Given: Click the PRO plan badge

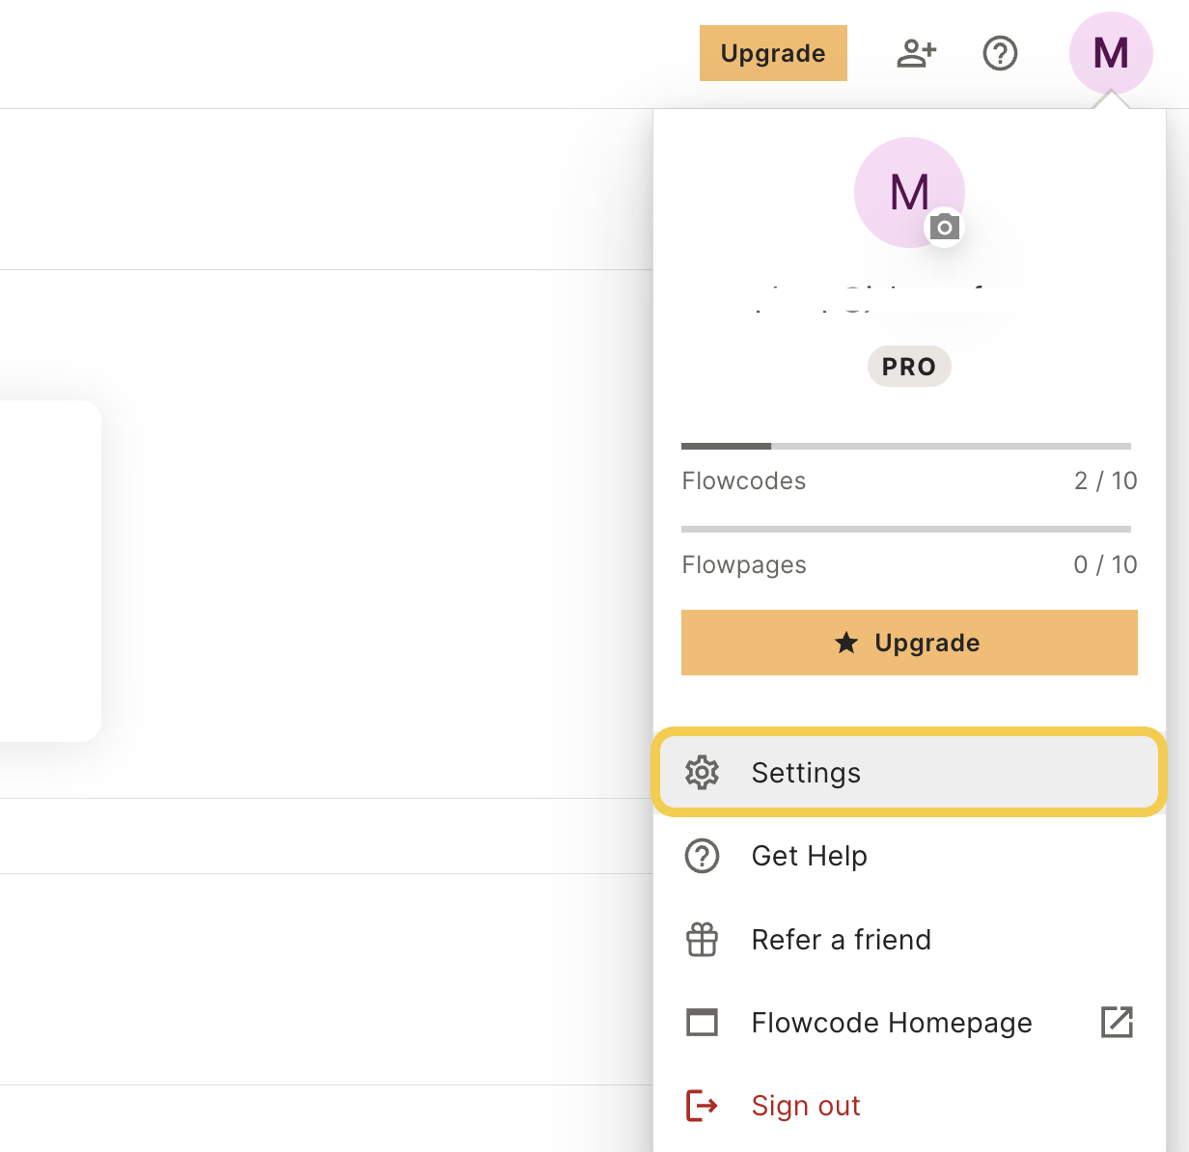Looking at the screenshot, I should tap(909, 367).
